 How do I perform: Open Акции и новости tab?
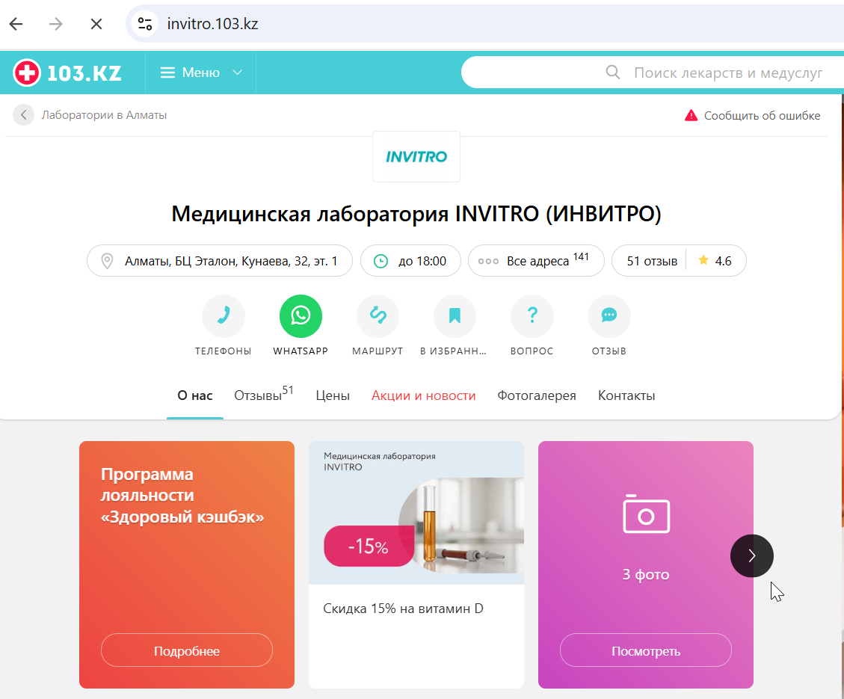pyautogui.click(x=424, y=395)
